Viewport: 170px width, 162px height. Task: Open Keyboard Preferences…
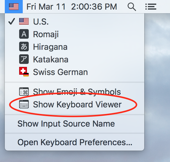75,142
